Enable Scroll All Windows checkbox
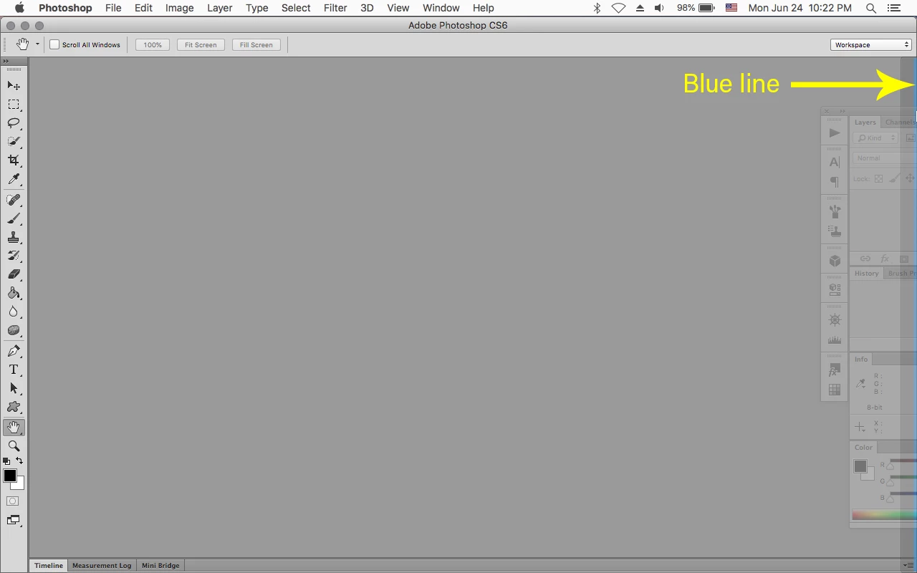This screenshot has height=573, width=917. point(54,44)
